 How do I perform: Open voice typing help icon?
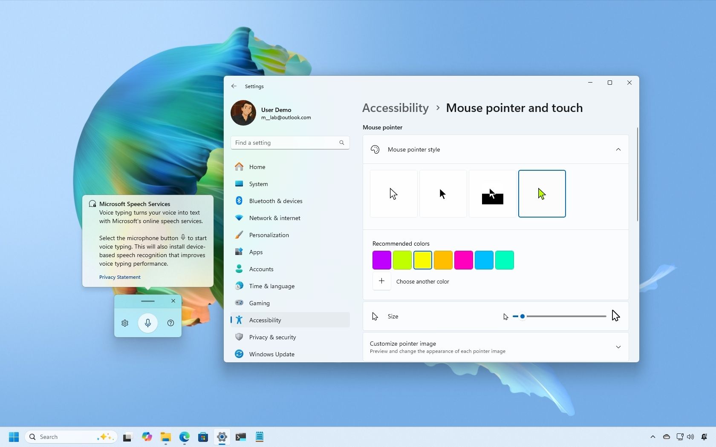(170, 323)
